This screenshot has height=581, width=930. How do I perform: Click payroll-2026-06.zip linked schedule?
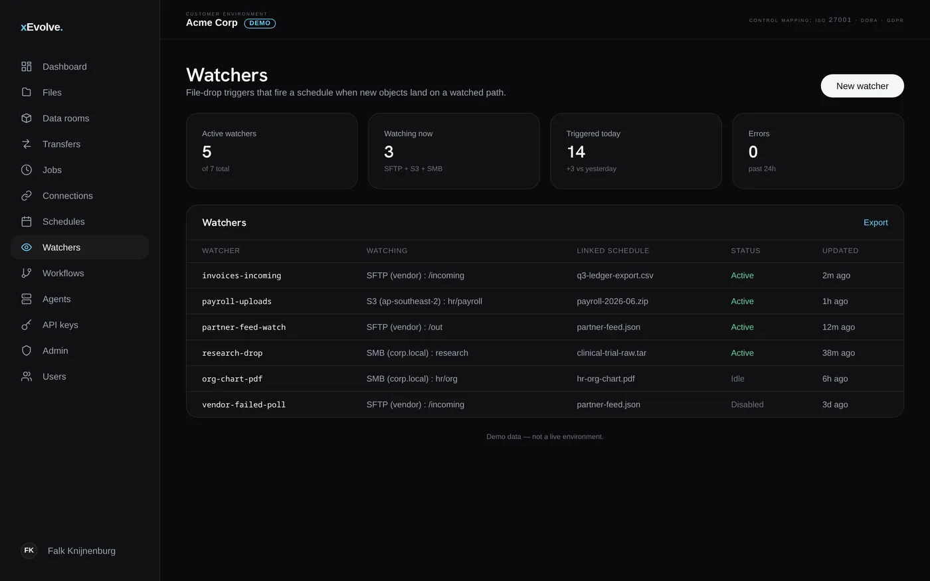point(612,301)
